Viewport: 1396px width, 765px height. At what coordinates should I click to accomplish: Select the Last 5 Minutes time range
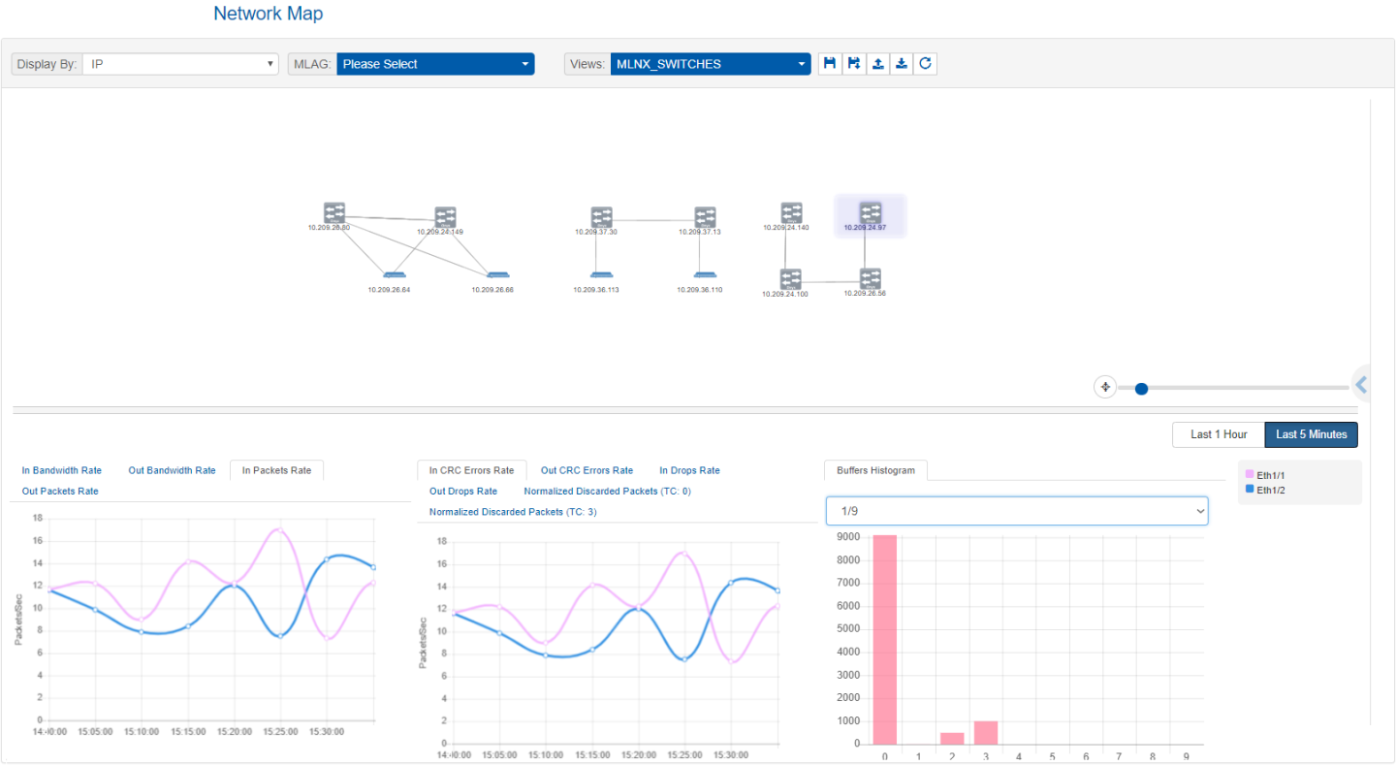pyautogui.click(x=1311, y=434)
